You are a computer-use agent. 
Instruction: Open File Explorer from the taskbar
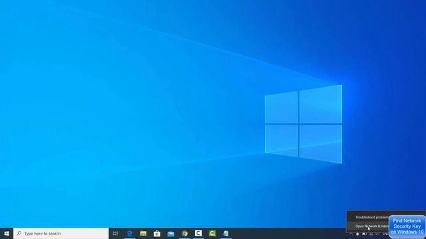click(143, 233)
